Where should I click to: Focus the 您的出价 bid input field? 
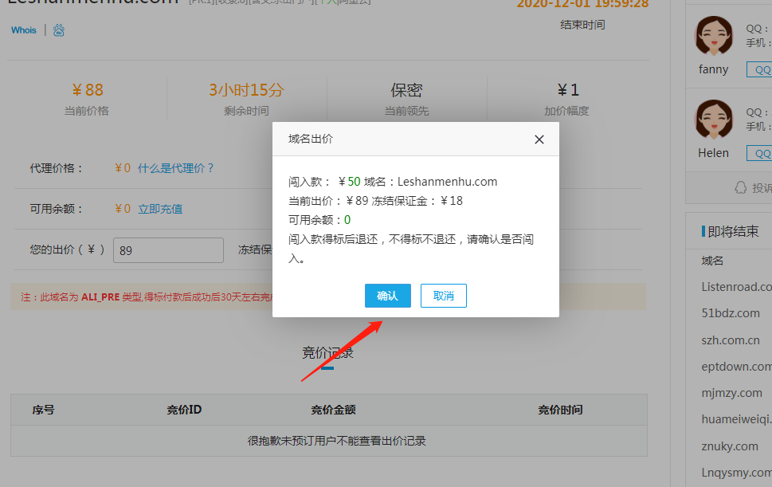tap(168, 250)
